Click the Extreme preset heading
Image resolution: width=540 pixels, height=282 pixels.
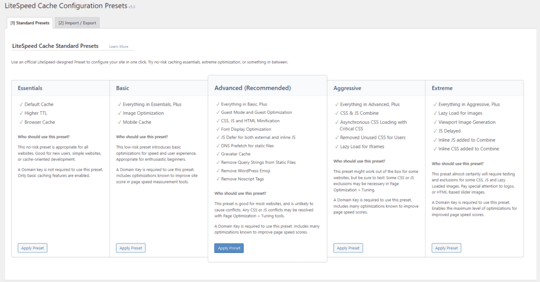tap(442, 88)
